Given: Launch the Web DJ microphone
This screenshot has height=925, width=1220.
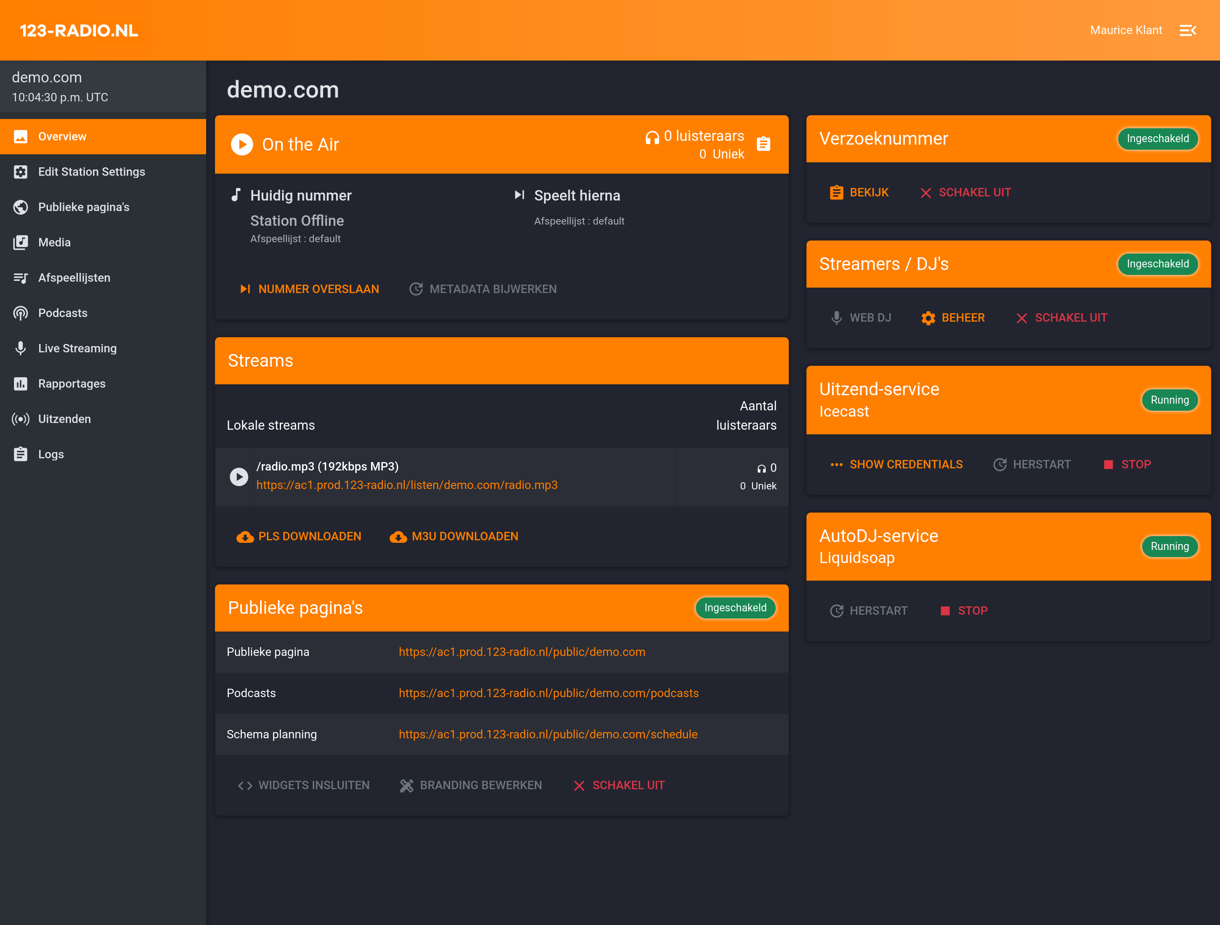Looking at the screenshot, I should point(860,317).
